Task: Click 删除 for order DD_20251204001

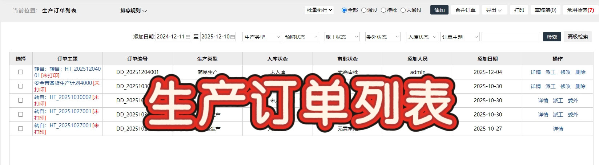Action: tap(580, 73)
